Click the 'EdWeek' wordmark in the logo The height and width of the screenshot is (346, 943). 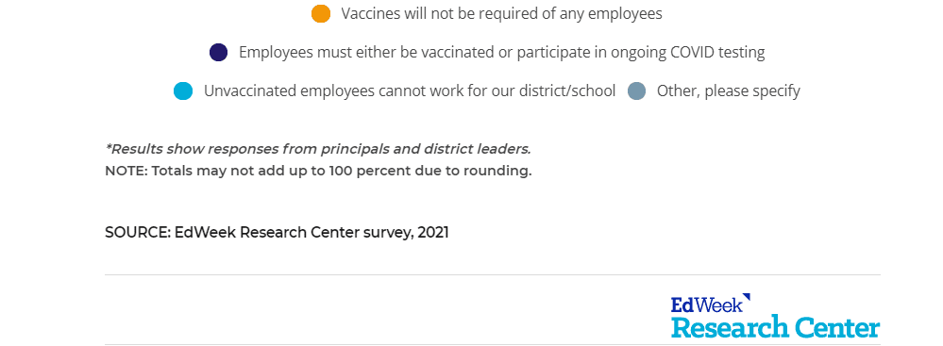coord(707,305)
